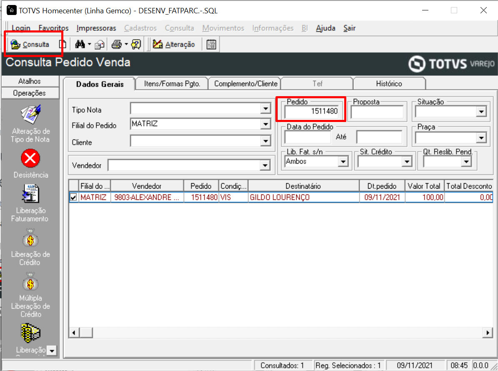Viewport: 498px width, 371px height.
Task: Click the Sair menu item
Action: pos(349,28)
